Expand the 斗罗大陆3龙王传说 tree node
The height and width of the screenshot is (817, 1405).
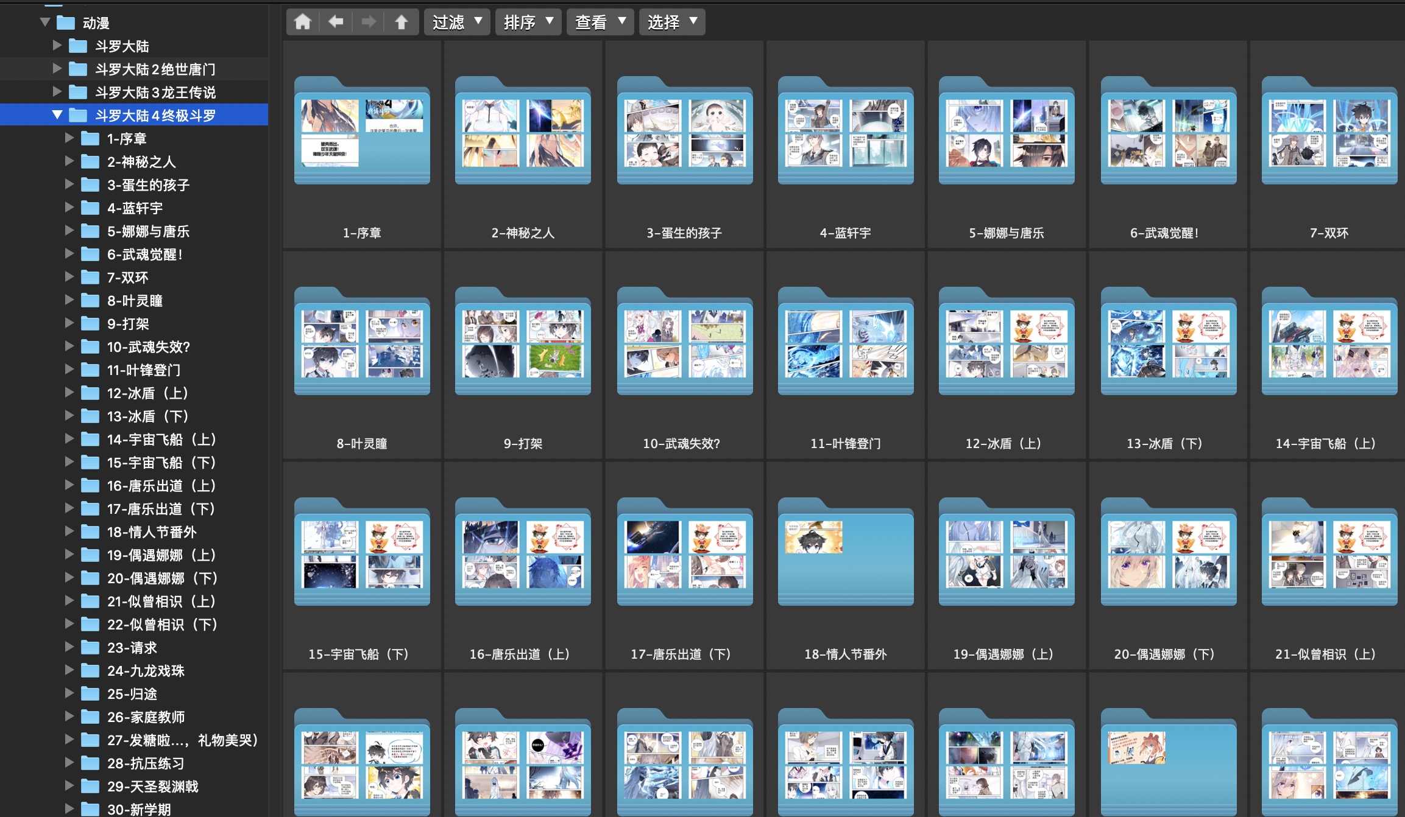57,92
